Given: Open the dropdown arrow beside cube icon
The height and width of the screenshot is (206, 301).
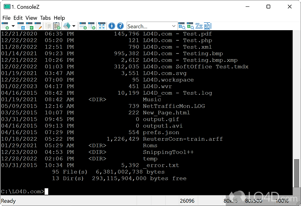Looking at the screenshot, I should click(74, 26).
